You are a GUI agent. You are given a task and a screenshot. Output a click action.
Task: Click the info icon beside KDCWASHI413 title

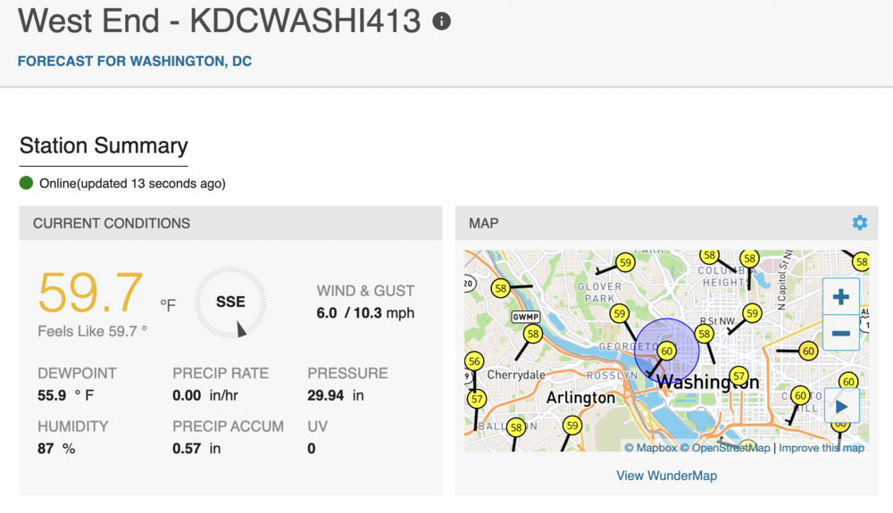[441, 21]
